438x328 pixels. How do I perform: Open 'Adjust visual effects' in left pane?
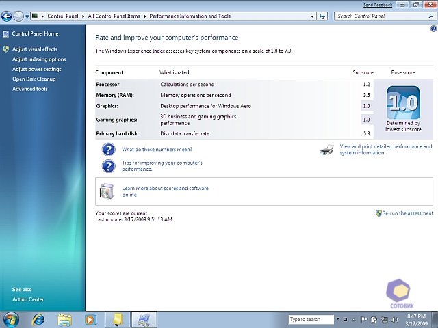[x=34, y=49]
